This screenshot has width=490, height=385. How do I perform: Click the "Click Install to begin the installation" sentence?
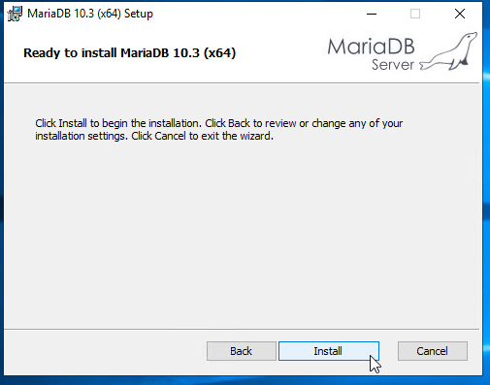pyautogui.click(x=118, y=123)
